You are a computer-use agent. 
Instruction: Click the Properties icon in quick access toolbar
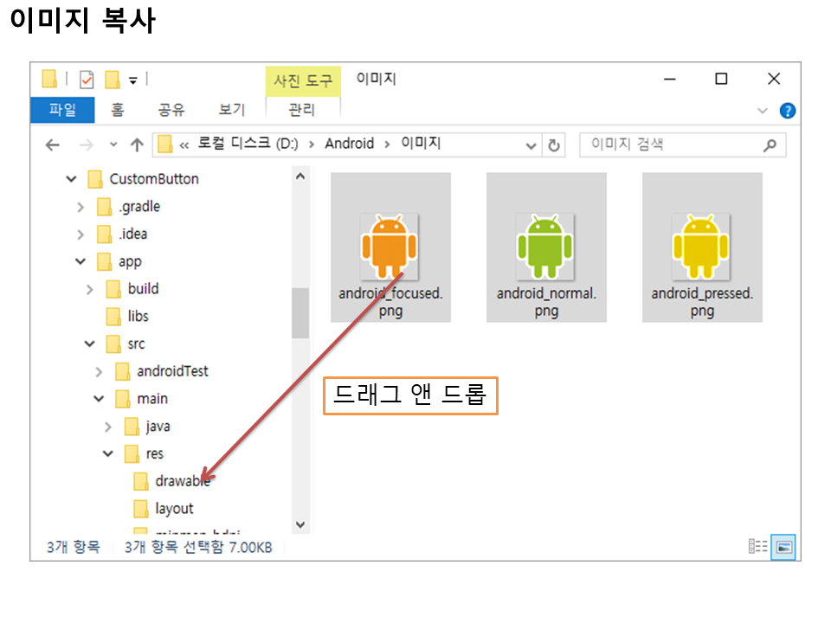click(x=87, y=80)
